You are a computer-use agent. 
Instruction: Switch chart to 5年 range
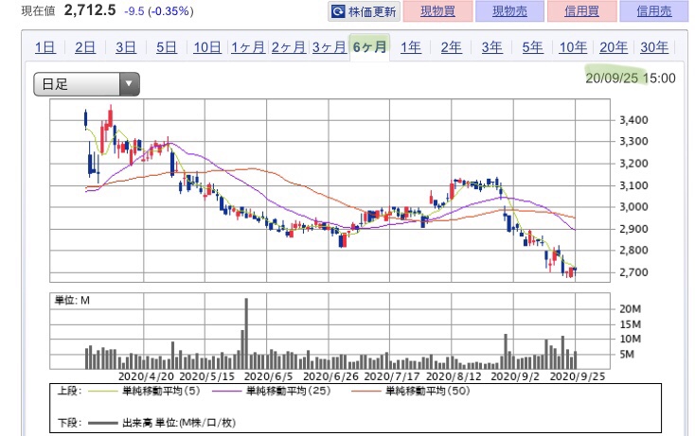tap(532, 47)
